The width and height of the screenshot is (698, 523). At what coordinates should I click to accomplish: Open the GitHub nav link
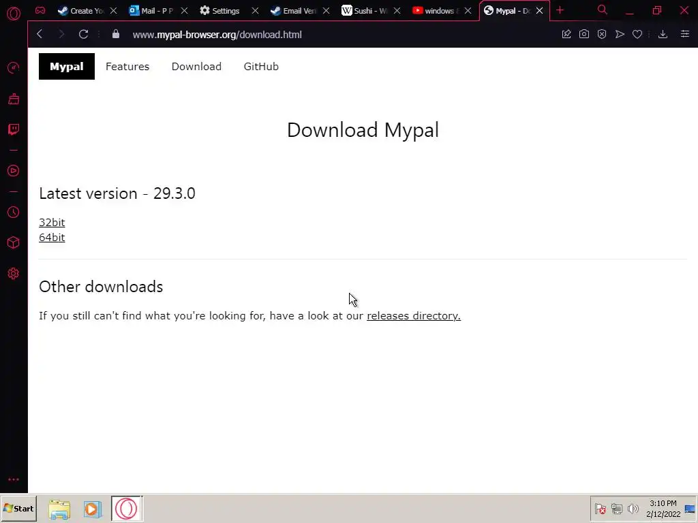(261, 66)
